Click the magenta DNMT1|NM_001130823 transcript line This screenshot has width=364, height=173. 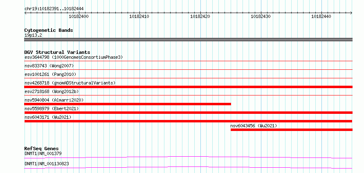click(188, 167)
